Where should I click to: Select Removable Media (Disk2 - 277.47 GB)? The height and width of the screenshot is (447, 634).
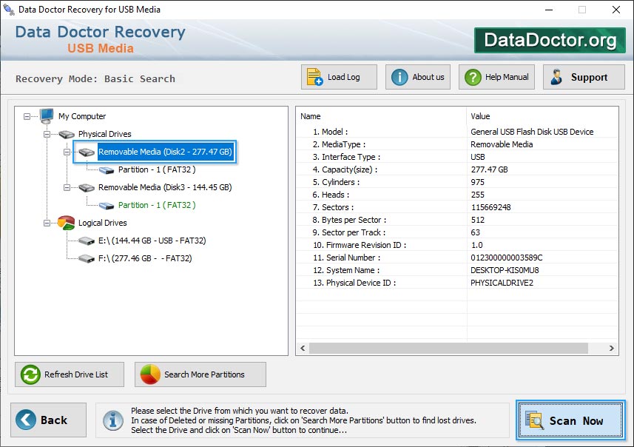(165, 152)
